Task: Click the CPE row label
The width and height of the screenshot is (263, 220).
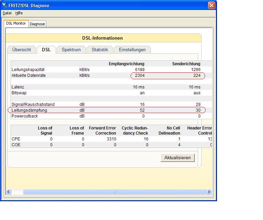Action: coord(16,139)
